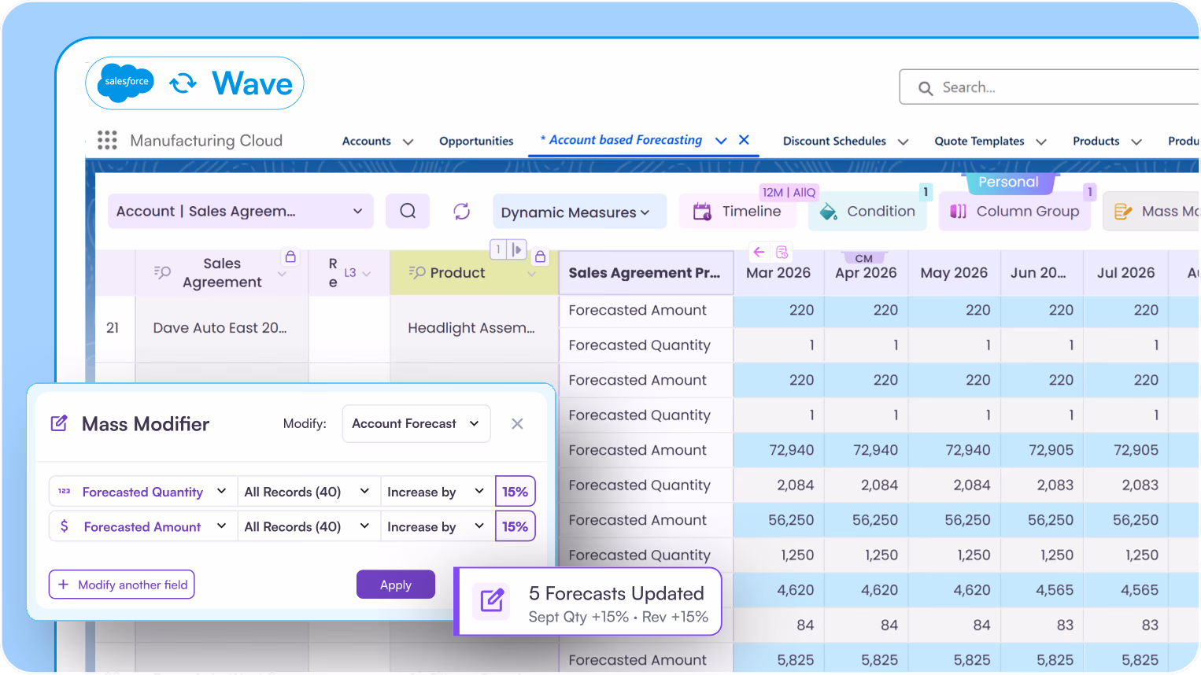Click the Salesforce cloud logo
The height and width of the screenshot is (675, 1201).
pos(127,83)
